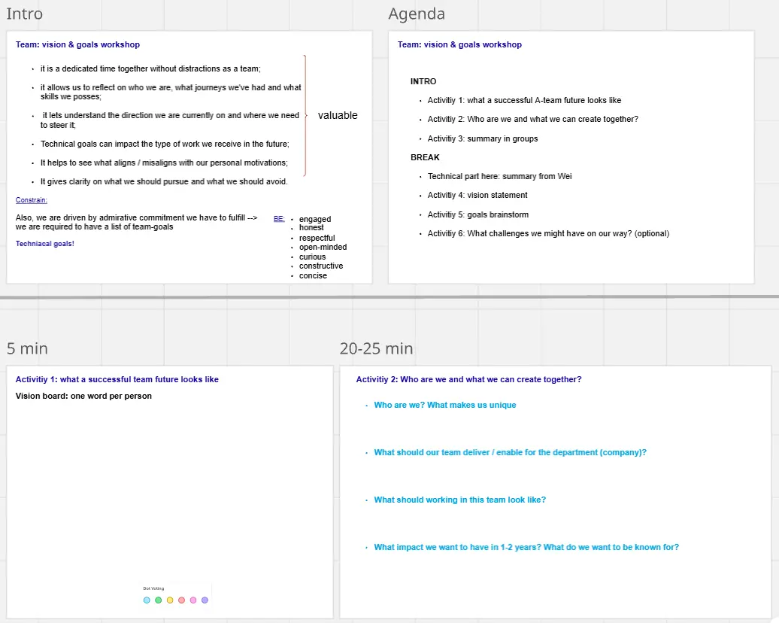
Task: Click the 'Dot Voting' label
Action: pos(153,588)
